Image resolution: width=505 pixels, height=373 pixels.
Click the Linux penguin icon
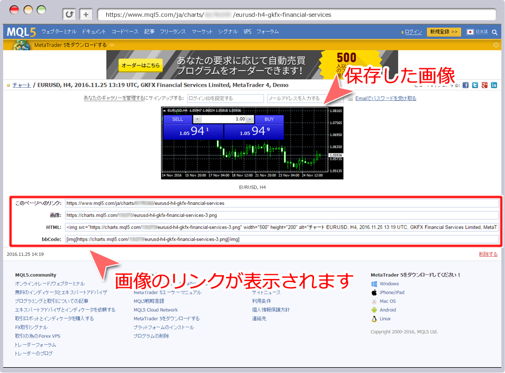point(374,319)
